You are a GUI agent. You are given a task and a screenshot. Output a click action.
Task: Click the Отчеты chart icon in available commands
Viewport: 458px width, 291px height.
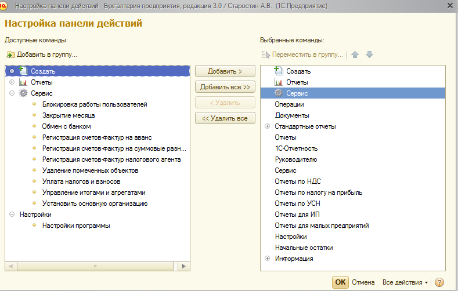[x=23, y=82]
